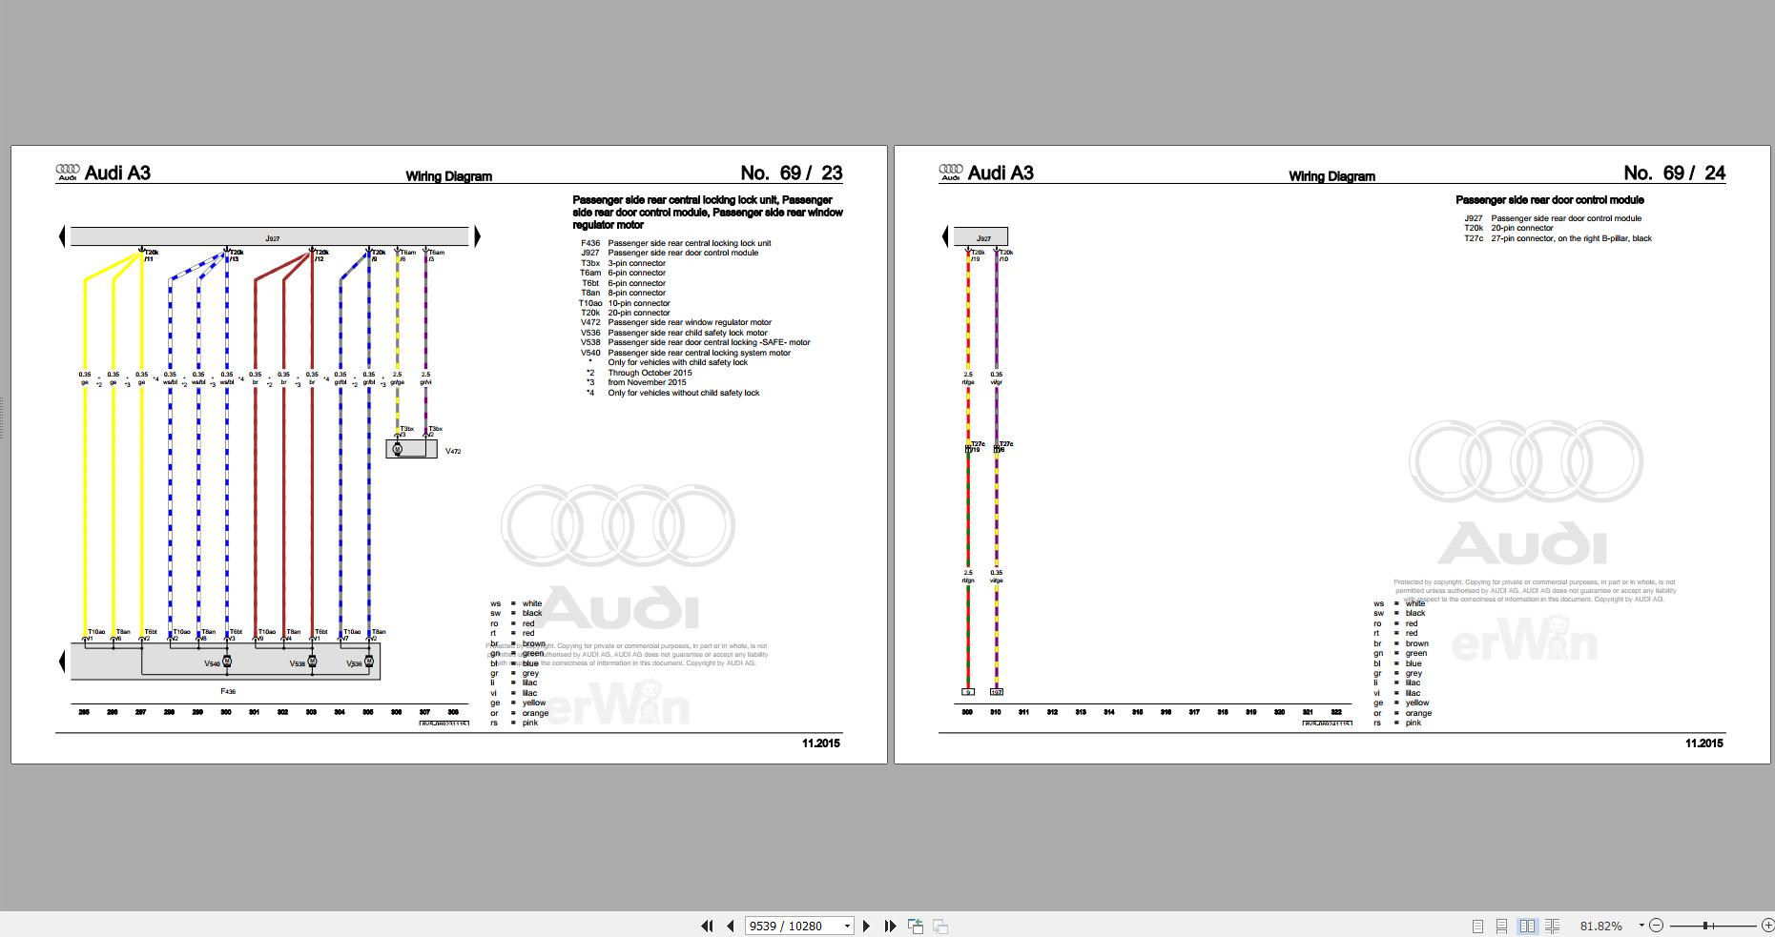Click '27-pin connector, on the right B-pillar, black'
Image resolution: width=1775 pixels, height=937 pixels.
(x=1572, y=238)
